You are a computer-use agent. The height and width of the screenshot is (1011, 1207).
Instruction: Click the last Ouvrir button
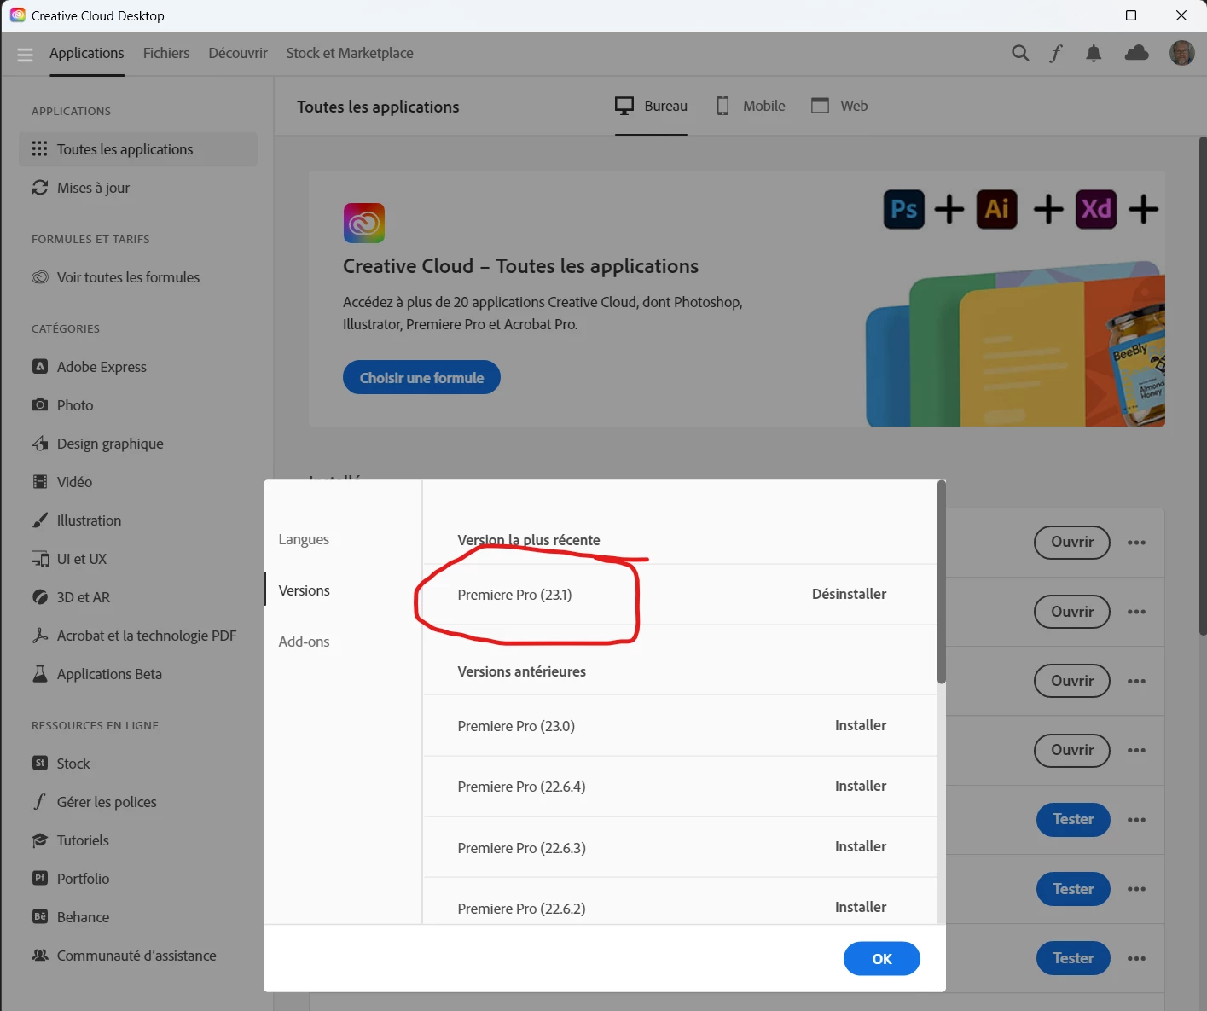[1072, 750]
